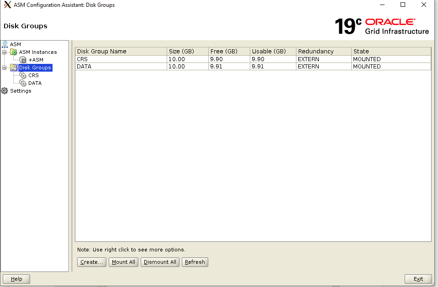Click the +ASM instance icon
The height and width of the screenshot is (287, 438).
pos(23,60)
